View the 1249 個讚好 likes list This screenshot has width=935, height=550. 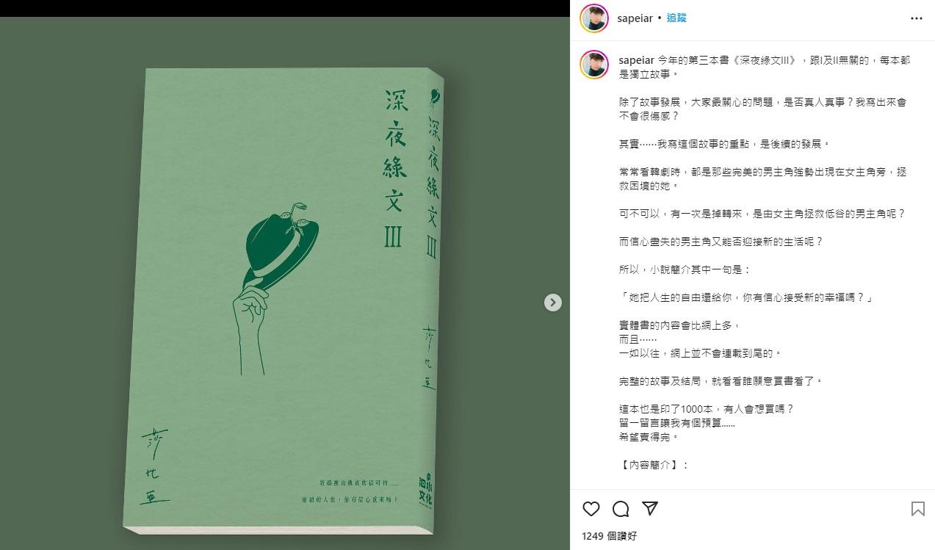[609, 536]
